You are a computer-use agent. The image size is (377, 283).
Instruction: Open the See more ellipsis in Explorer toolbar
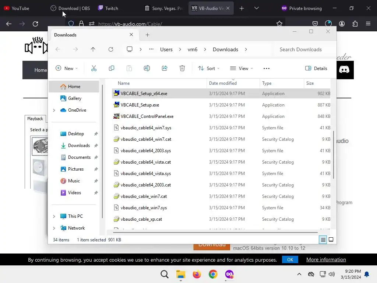tap(267, 68)
